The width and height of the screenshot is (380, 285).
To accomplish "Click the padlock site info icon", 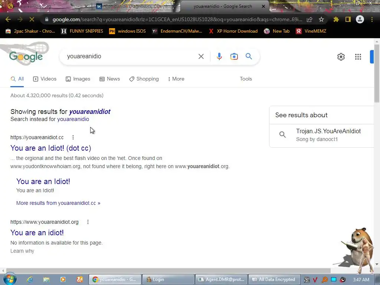I will tap(46, 19).
